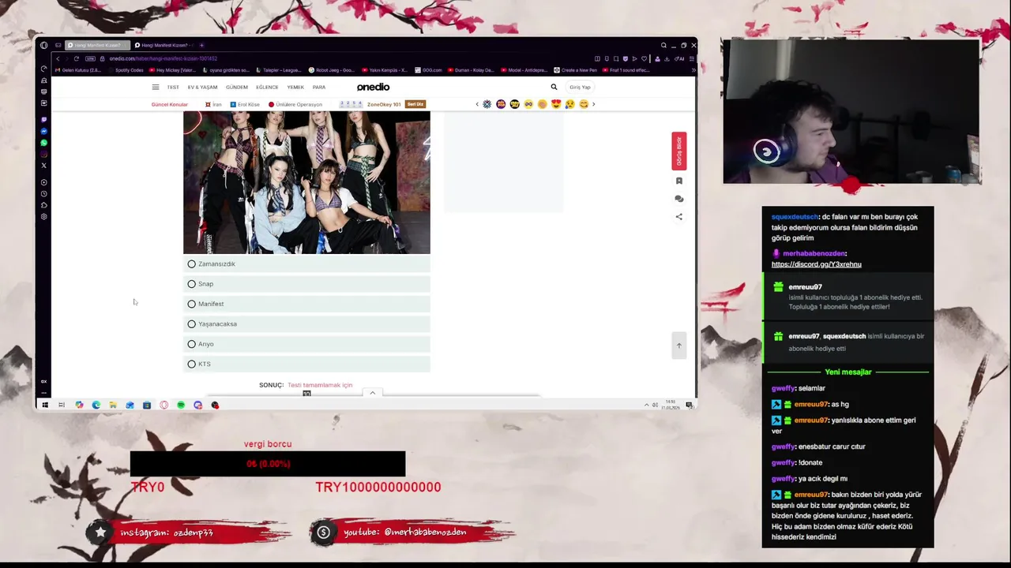Click the crying emoji reaction
The width and height of the screenshot is (1011, 568).
point(569,104)
